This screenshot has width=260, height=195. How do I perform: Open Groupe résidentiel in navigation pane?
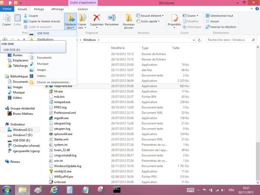[23, 108]
